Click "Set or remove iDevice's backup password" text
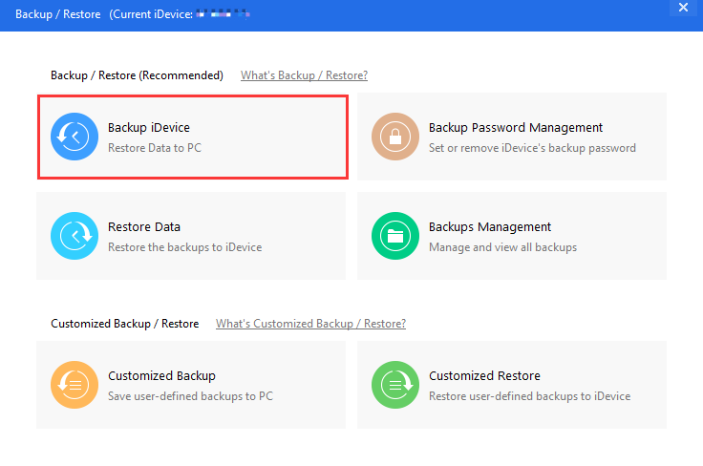Viewport: 703px width, 466px height. (532, 148)
